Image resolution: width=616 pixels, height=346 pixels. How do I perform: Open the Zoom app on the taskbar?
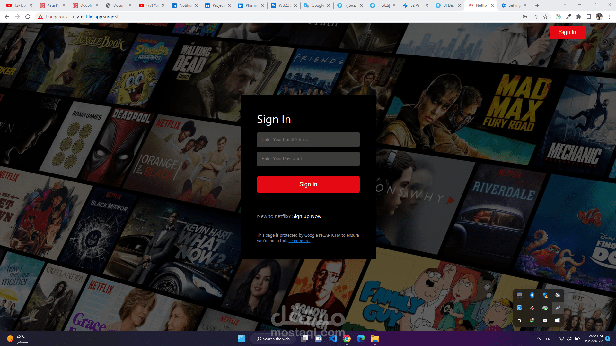click(319, 339)
